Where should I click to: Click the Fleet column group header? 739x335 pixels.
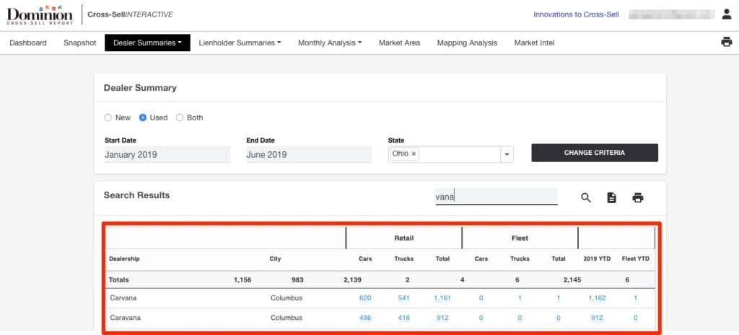point(520,238)
